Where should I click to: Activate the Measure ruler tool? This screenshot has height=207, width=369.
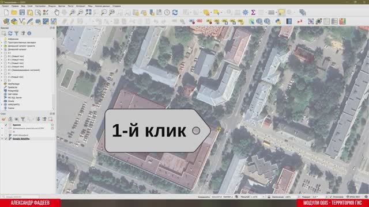(x=271, y=13)
